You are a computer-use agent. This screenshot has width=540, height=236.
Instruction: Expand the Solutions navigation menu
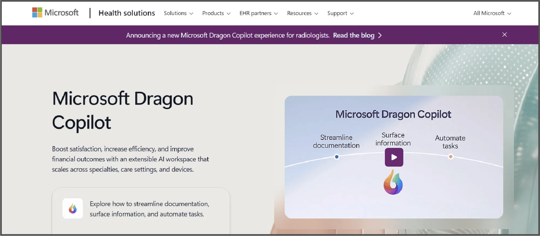pyautogui.click(x=178, y=13)
